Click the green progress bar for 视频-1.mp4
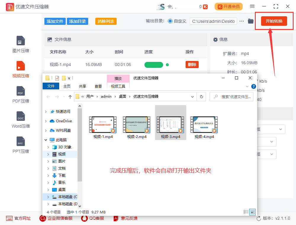The image size is (296, 225). 154,65
